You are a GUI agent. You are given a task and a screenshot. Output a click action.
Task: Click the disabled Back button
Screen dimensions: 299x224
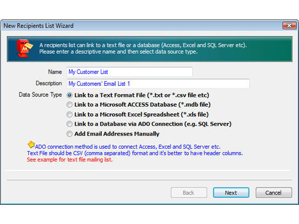189,192
